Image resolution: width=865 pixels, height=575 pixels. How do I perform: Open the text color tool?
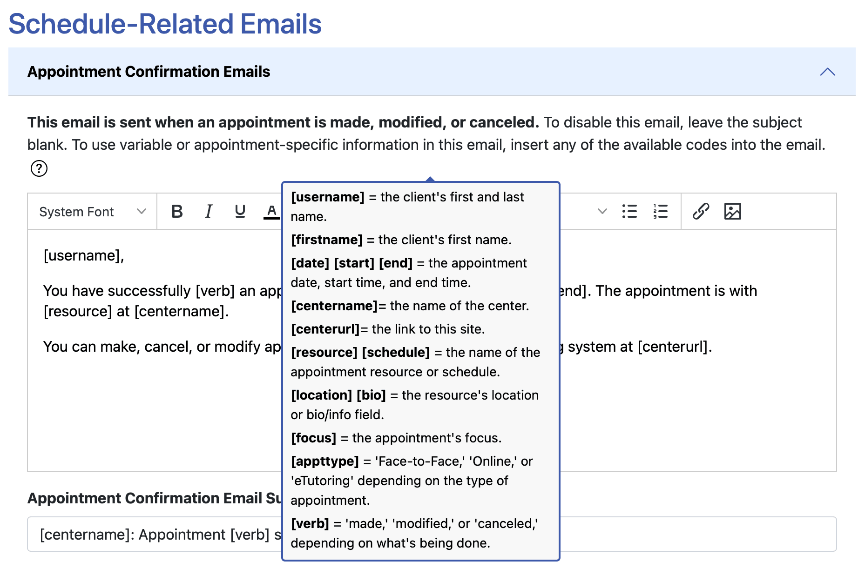click(270, 212)
